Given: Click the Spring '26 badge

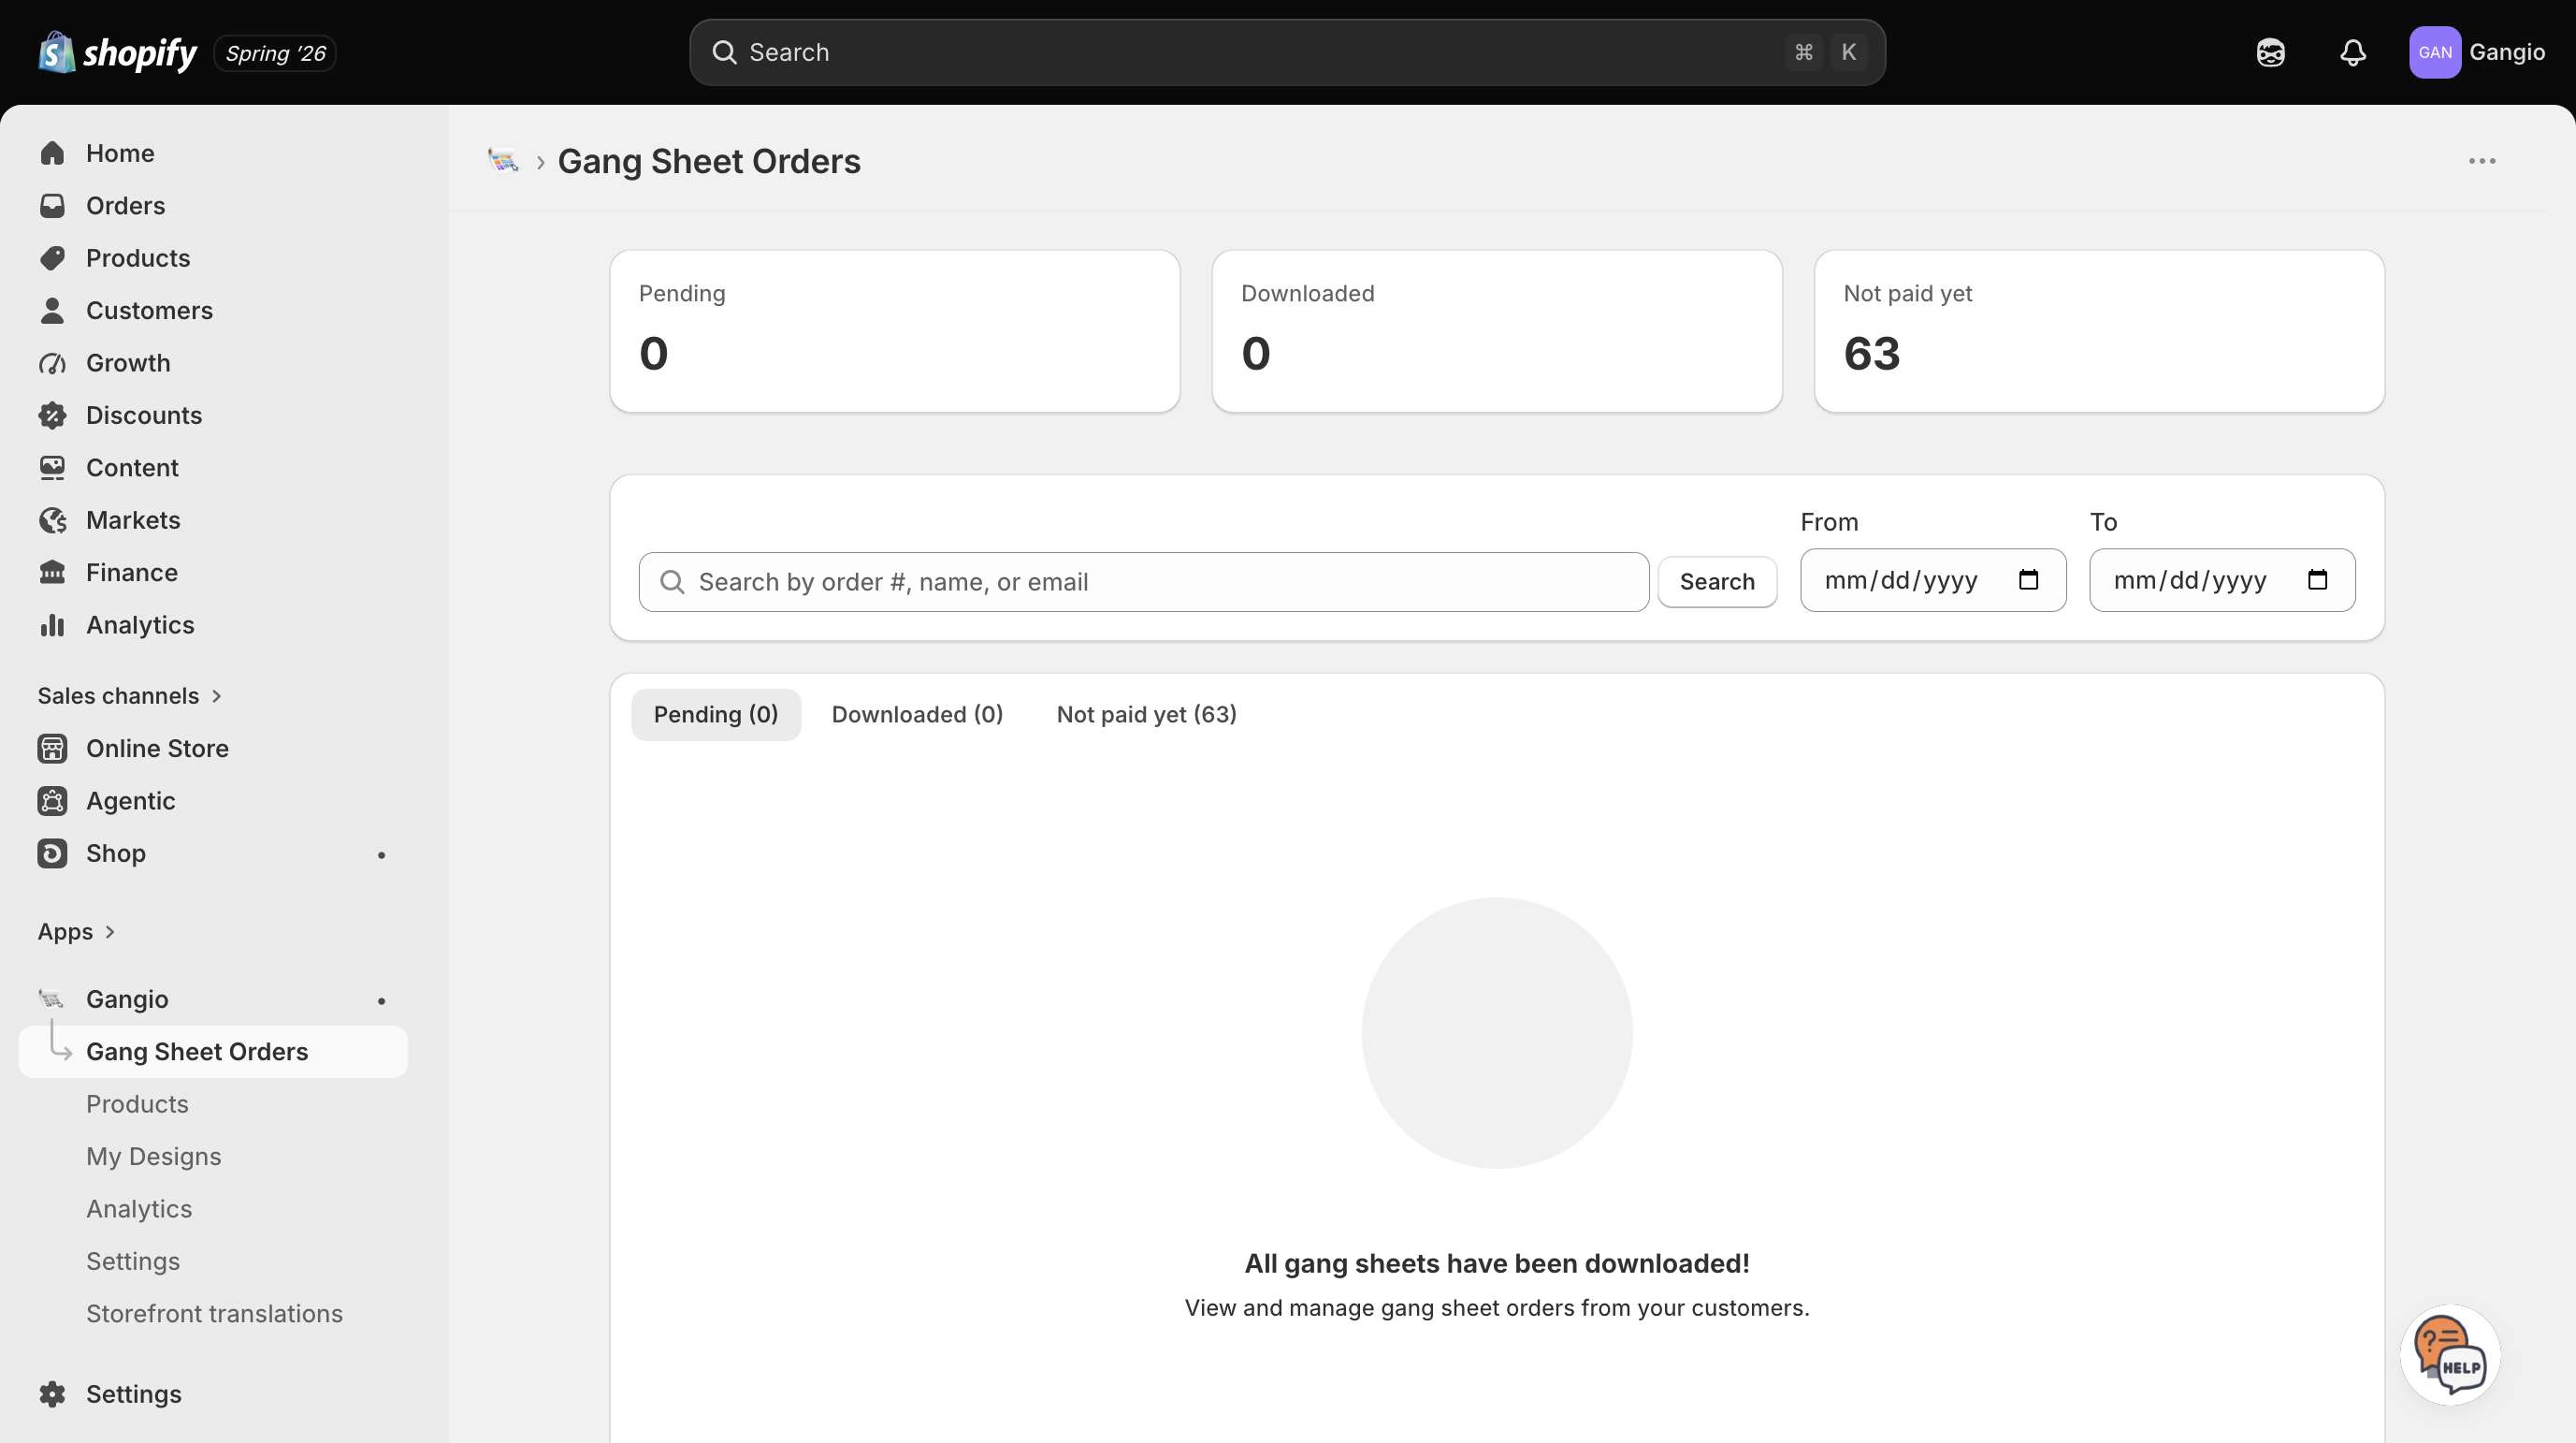Looking at the screenshot, I should pyautogui.click(x=275, y=53).
